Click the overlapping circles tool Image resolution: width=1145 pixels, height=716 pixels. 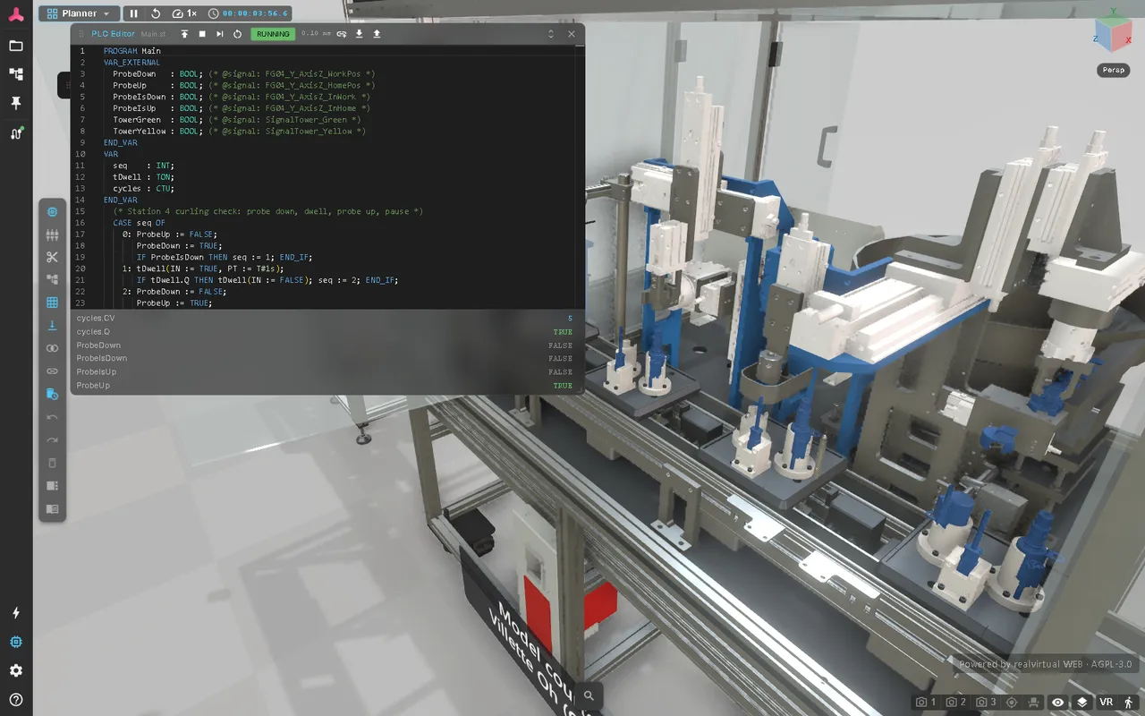(52, 348)
